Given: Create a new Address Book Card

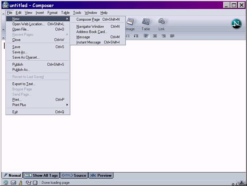Looking at the screenshot, I should pos(98,32).
